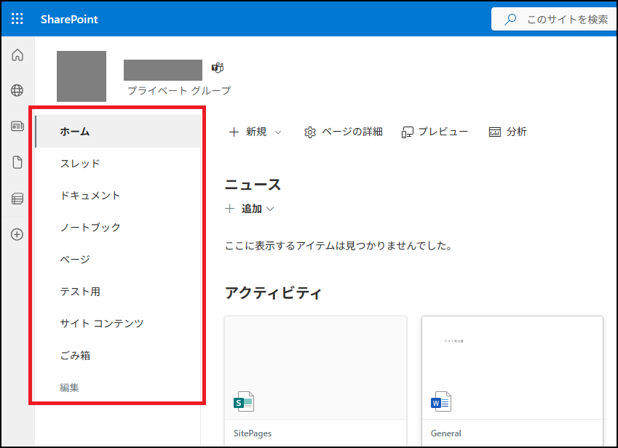Image resolution: width=618 pixels, height=448 pixels.
Task: Open the Home icon in app bar
Action: click(x=17, y=55)
